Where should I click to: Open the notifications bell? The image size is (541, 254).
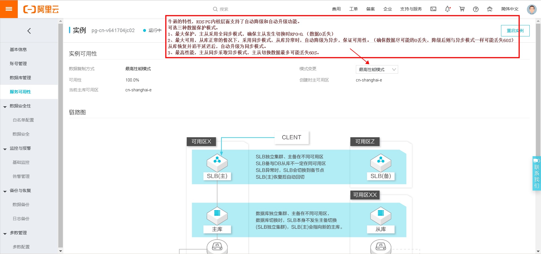pos(447,9)
